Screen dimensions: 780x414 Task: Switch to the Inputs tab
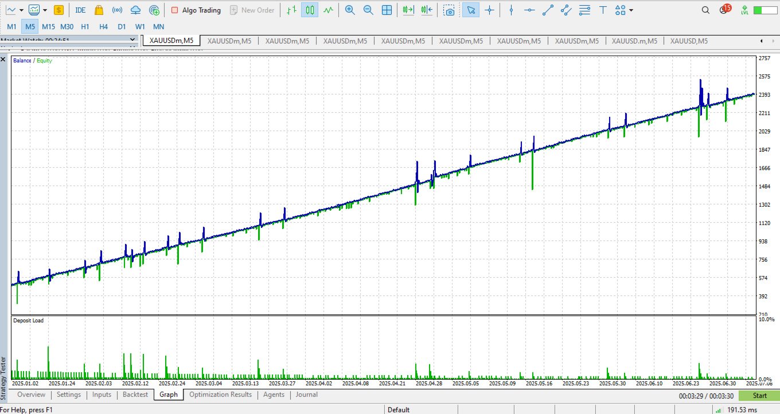(x=102, y=395)
